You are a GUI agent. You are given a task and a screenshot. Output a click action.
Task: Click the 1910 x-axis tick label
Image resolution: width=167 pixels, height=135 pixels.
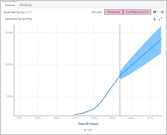pos(75,118)
